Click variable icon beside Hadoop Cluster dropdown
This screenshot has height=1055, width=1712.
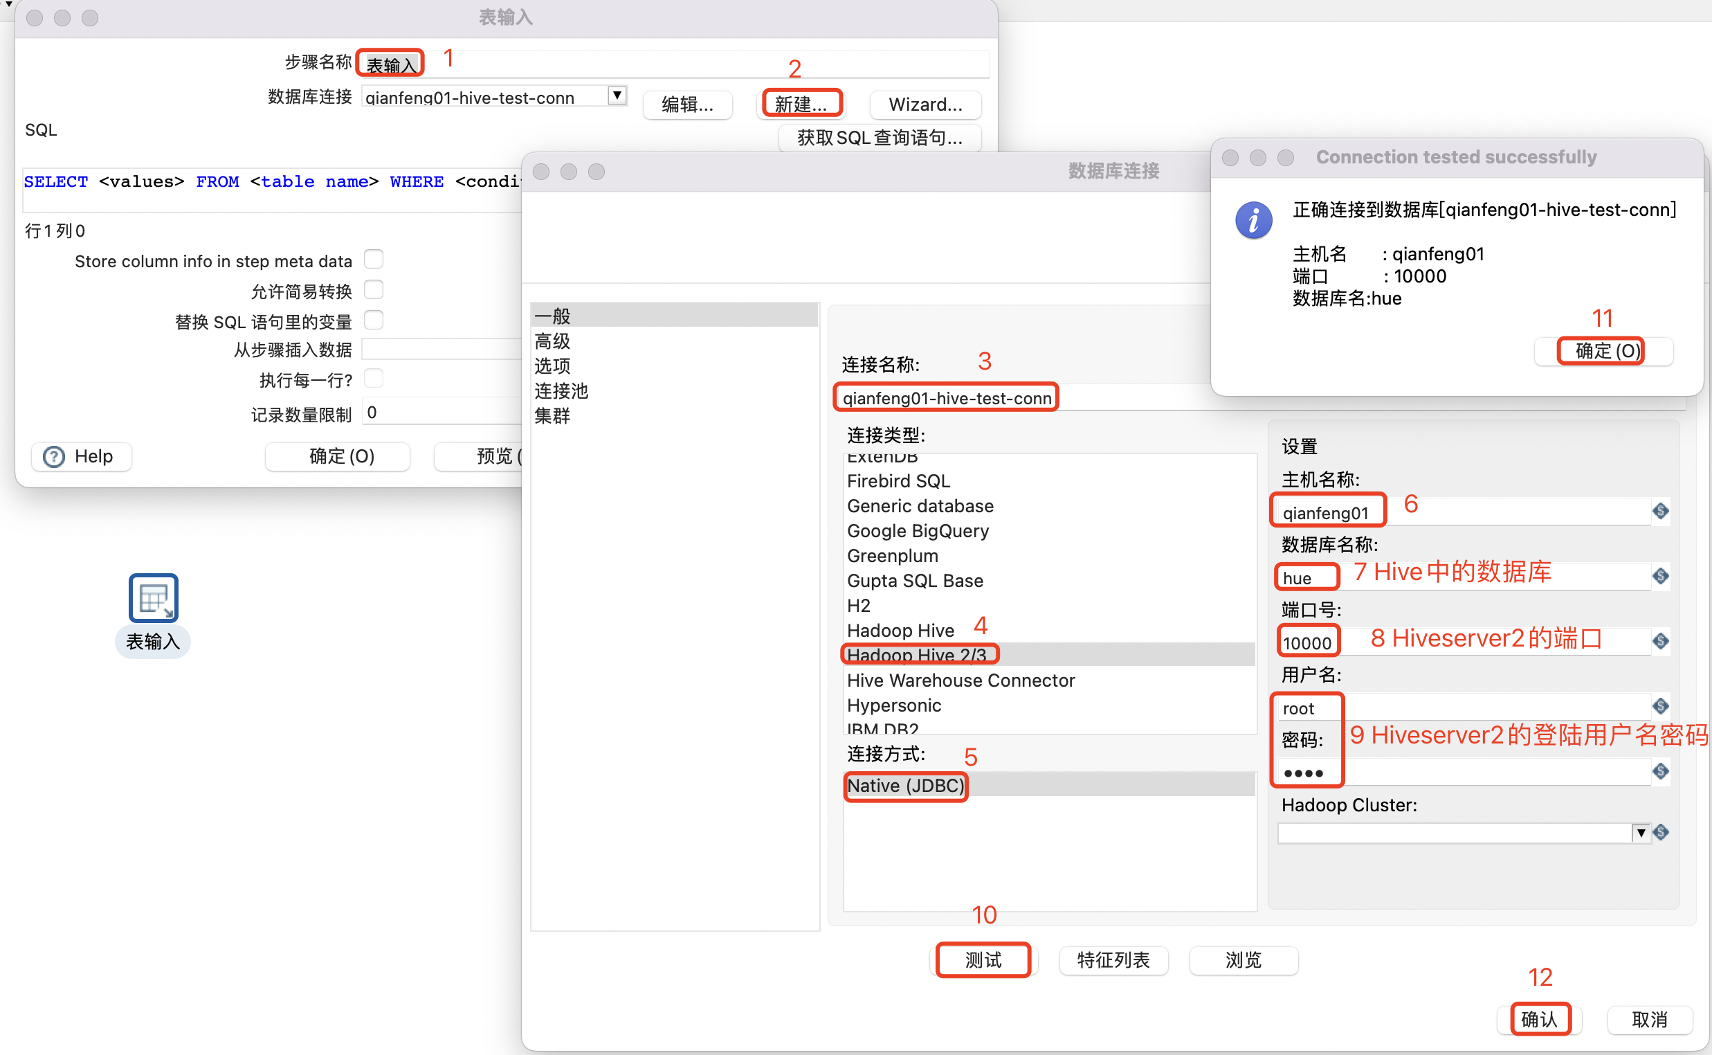1660,831
